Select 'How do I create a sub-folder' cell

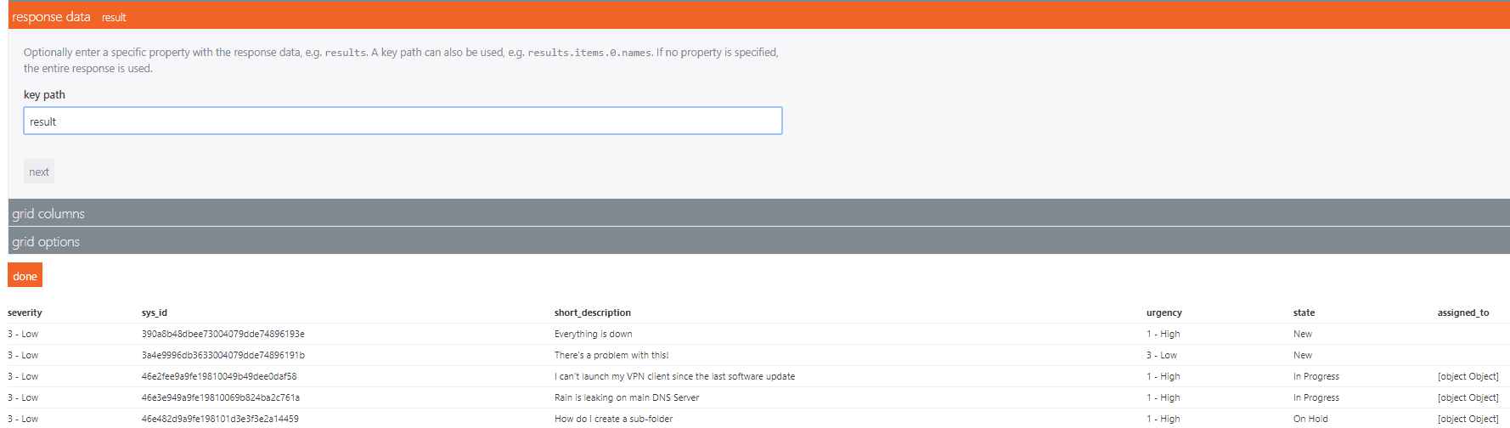pyautogui.click(x=613, y=419)
